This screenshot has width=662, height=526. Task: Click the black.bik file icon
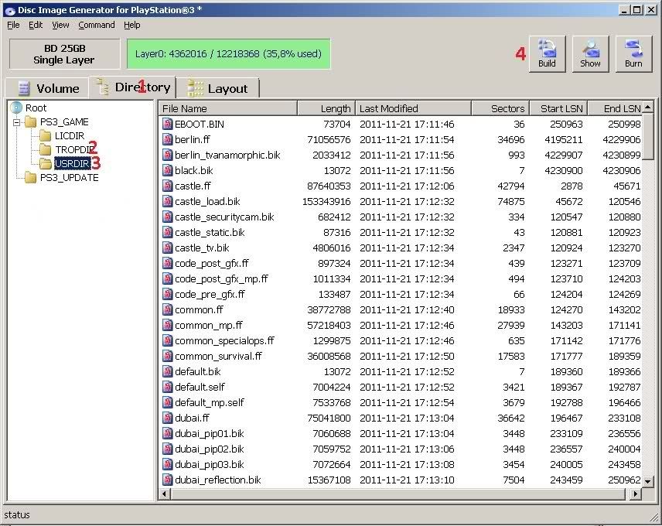(x=168, y=170)
